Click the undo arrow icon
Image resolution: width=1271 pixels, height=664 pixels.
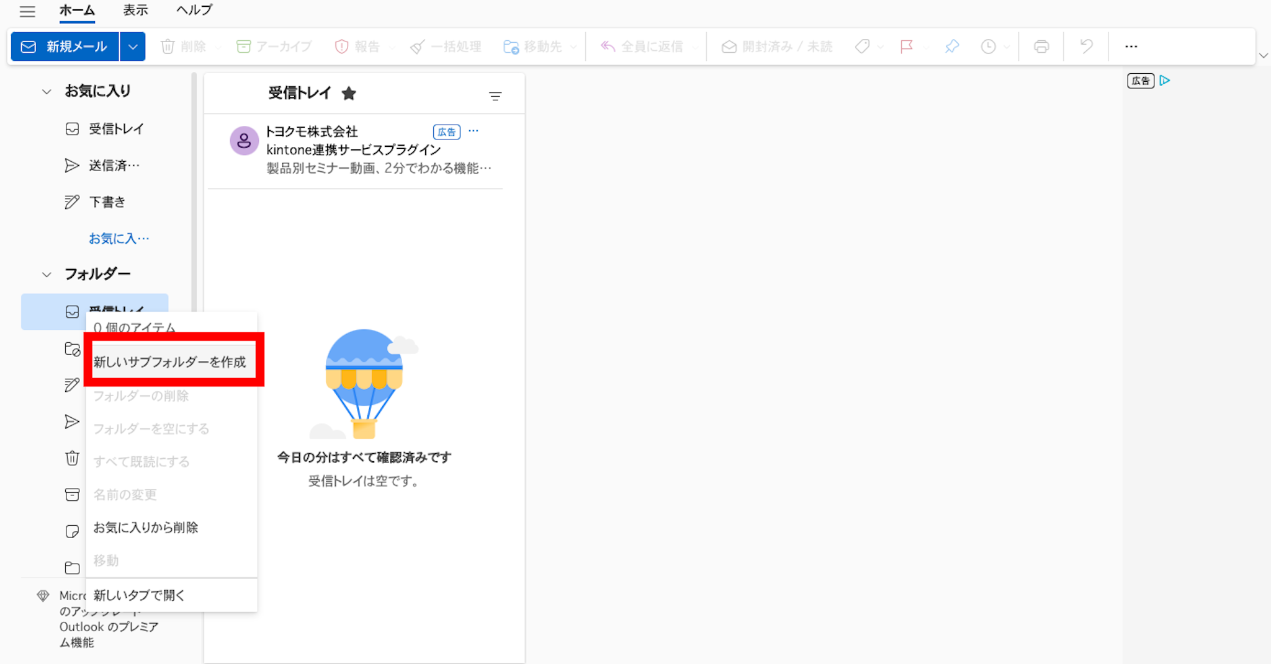[x=1085, y=46]
